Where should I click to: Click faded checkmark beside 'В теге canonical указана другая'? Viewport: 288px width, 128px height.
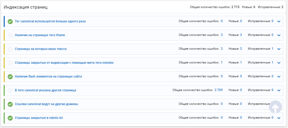(x=10, y=90)
